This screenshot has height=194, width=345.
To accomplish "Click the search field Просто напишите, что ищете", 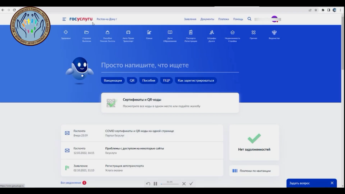I will (170, 65).
